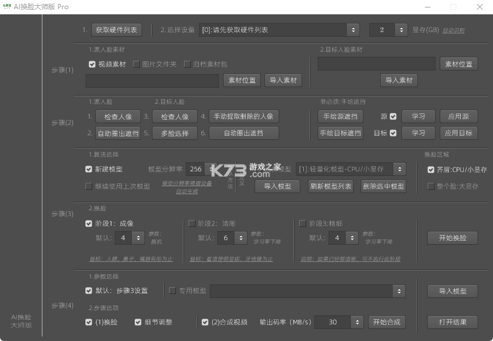This screenshot has width=493, height=341.
Task: Toggle 阶段1: 成像 checkbox
Action: tap(89, 224)
